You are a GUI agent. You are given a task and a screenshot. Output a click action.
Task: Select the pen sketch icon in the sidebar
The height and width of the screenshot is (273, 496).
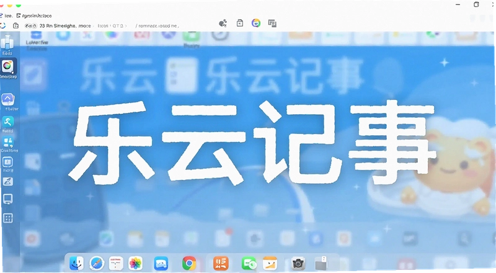click(x=7, y=181)
